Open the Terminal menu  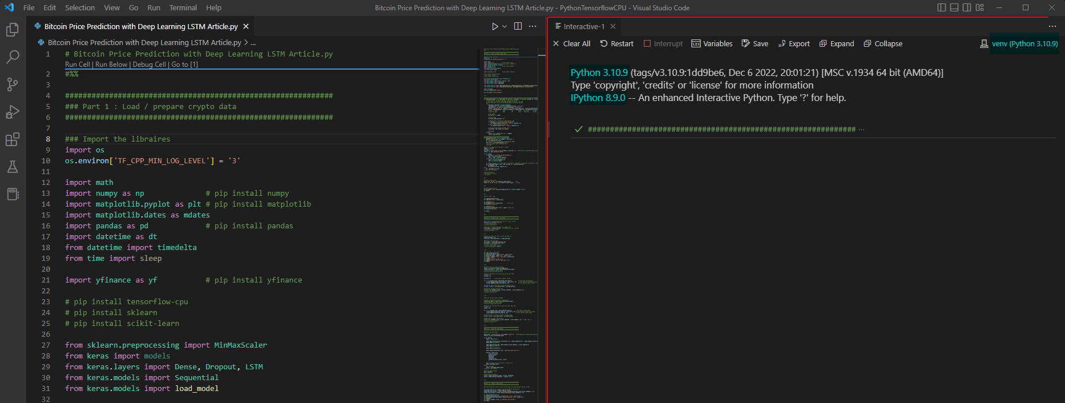click(x=183, y=7)
